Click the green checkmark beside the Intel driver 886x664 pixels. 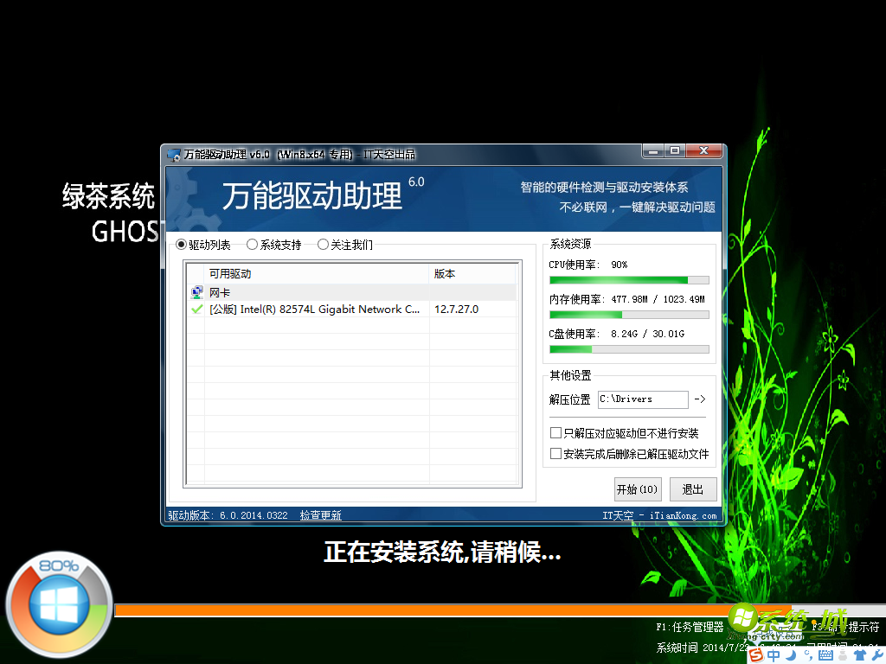tap(196, 309)
